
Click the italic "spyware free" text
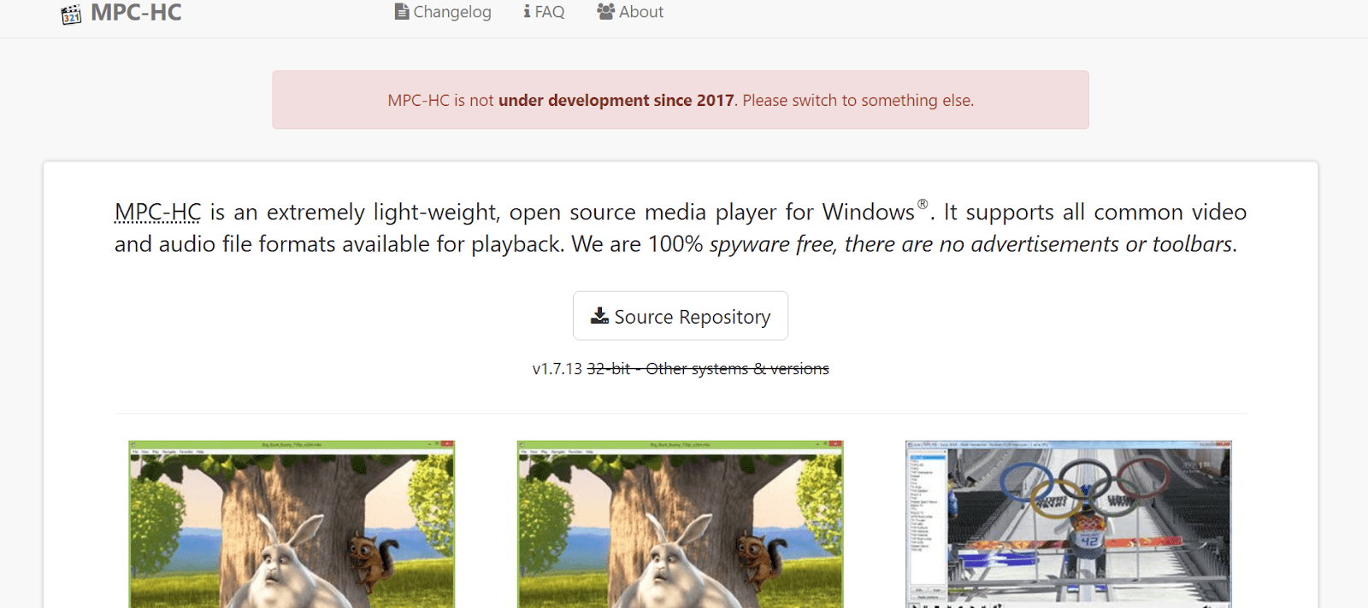(771, 244)
